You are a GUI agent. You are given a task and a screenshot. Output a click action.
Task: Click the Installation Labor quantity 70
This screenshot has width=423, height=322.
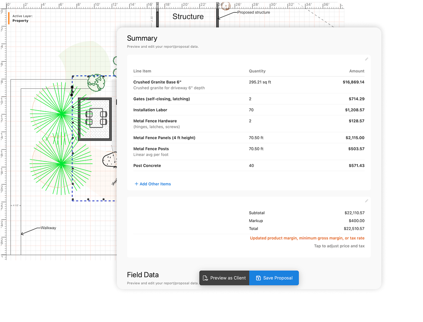[x=251, y=110]
